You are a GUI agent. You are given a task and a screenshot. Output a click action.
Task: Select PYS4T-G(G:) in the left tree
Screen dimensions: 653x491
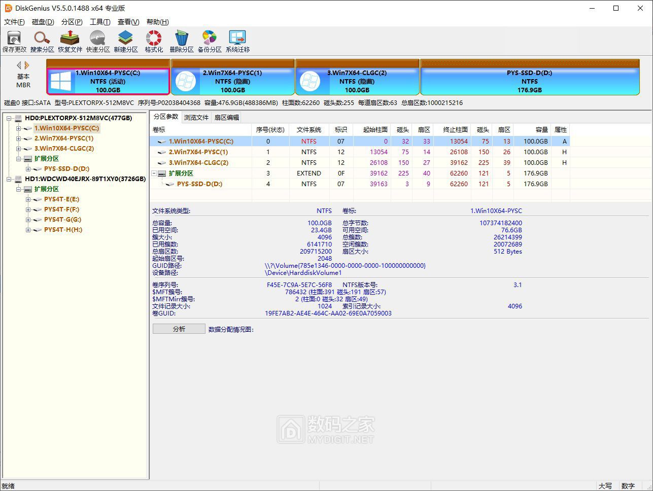(62, 220)
